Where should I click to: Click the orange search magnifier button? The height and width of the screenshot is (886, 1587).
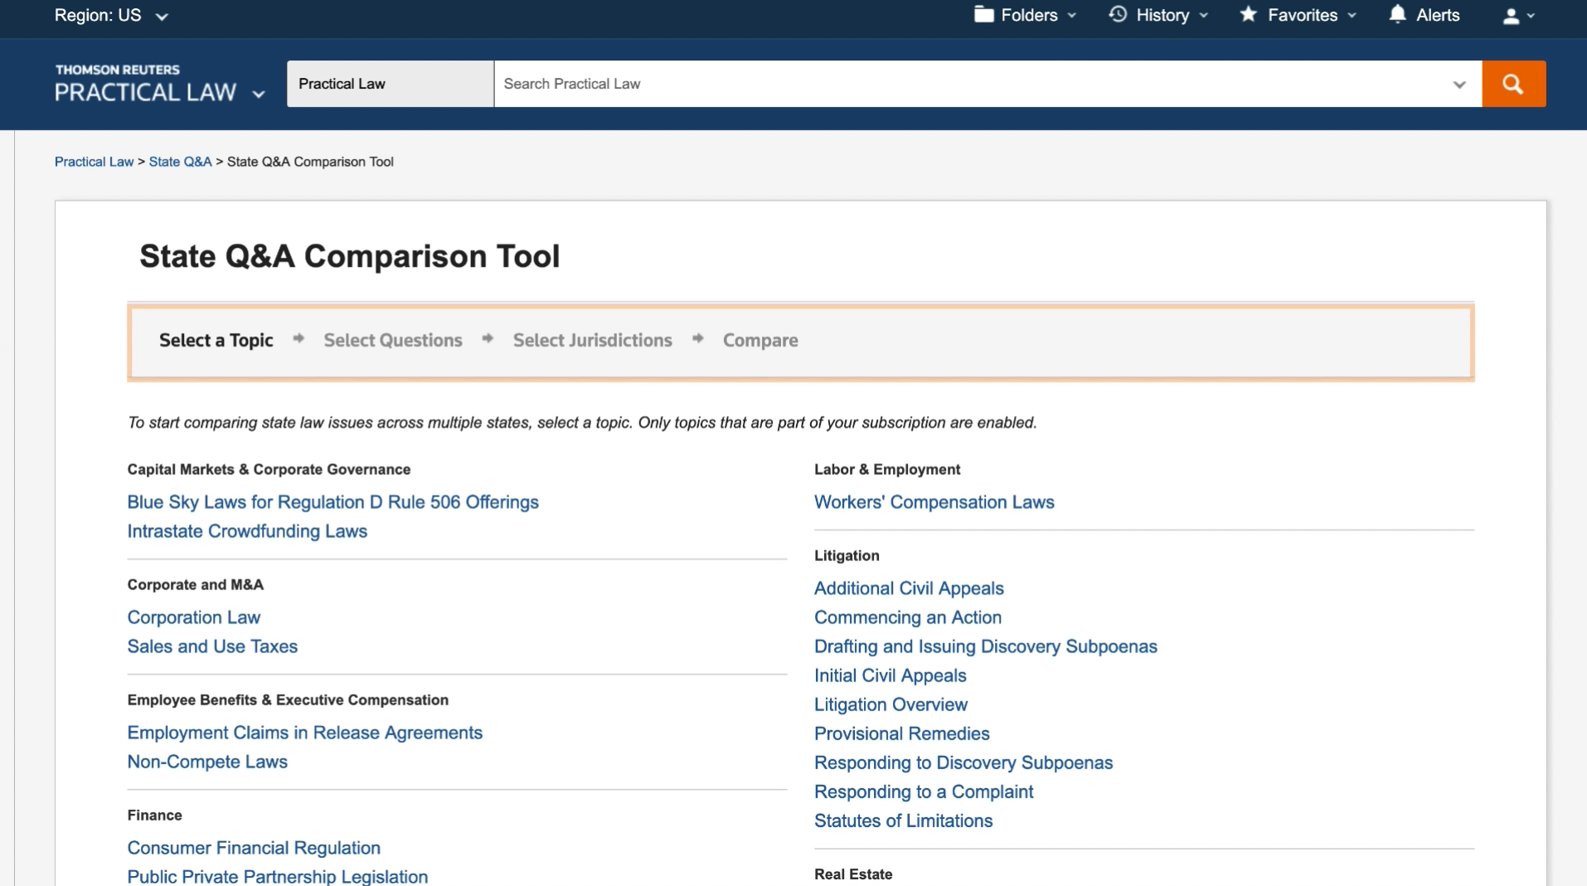(x=1513, y=84)
